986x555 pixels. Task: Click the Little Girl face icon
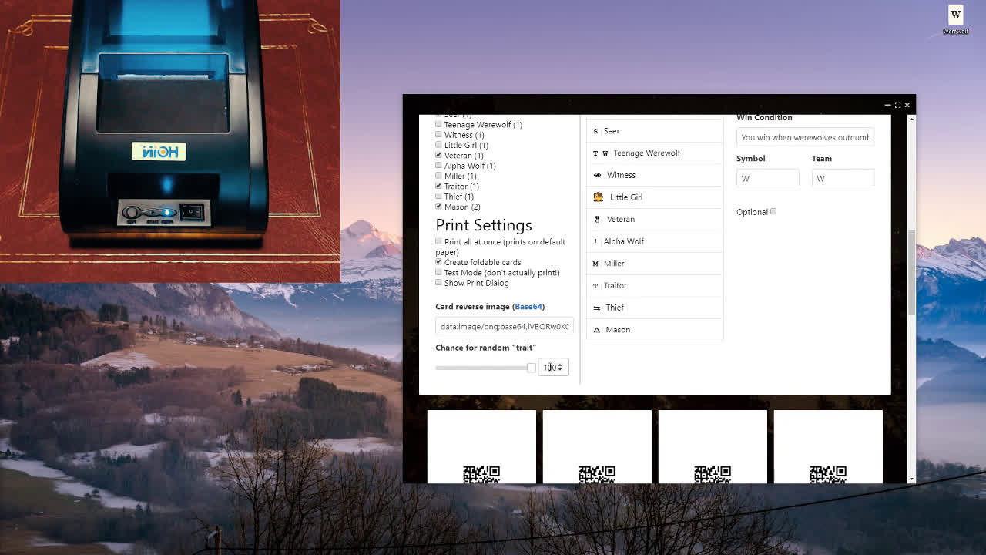pos(598,197)
